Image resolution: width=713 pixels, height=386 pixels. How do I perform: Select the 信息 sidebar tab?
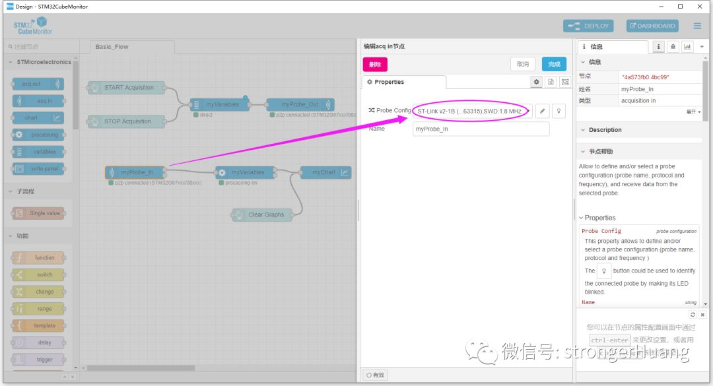point(613,46)
